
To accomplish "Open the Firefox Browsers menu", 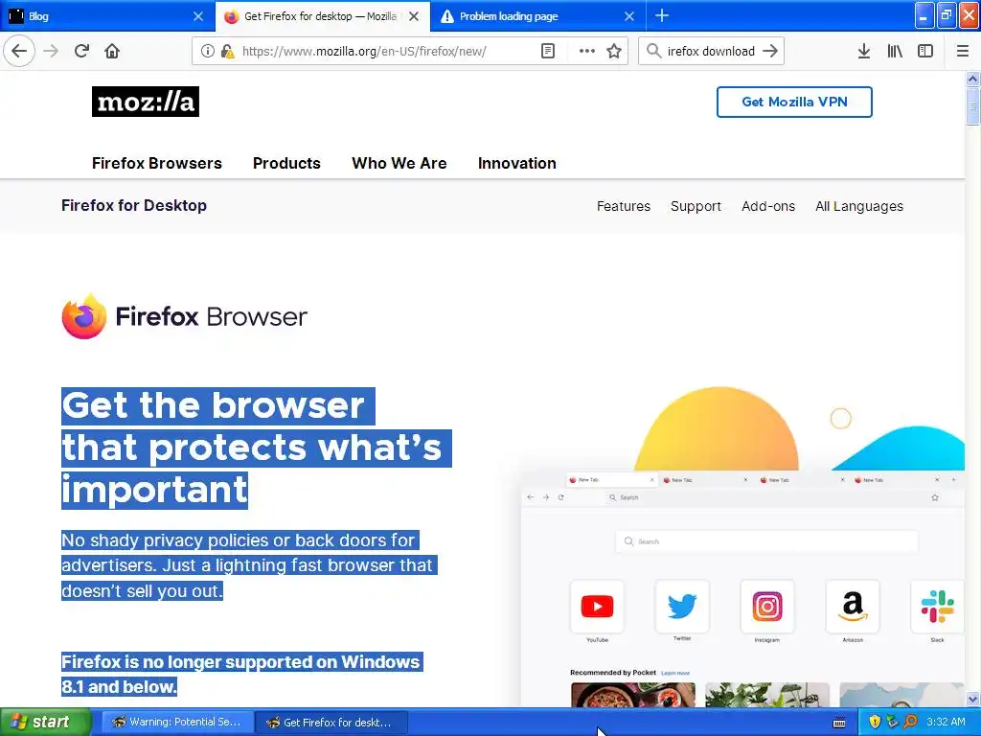I will point(156,163).
